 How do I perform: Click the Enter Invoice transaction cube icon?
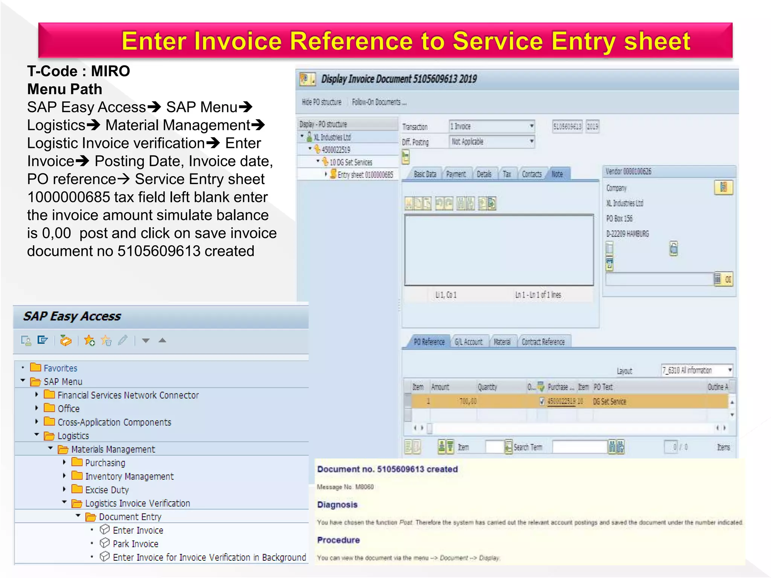click(x=105, y=530)
